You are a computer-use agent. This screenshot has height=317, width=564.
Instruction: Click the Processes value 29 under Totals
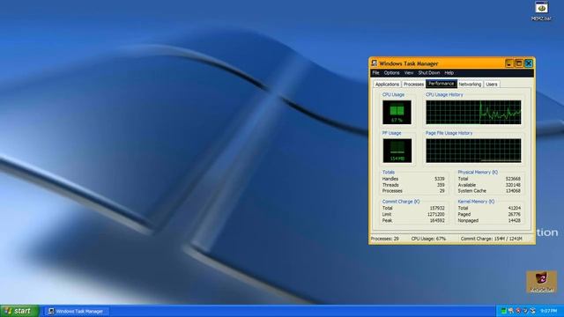[442, 191]
